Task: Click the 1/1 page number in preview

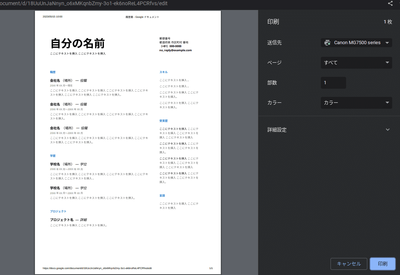Action: (211, 268)
